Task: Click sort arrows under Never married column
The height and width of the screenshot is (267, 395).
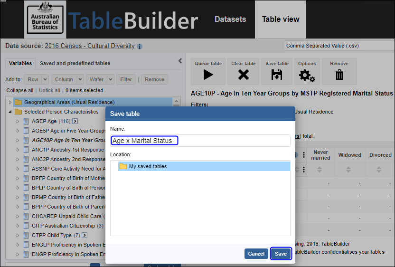Action: (x=320, y=170)
